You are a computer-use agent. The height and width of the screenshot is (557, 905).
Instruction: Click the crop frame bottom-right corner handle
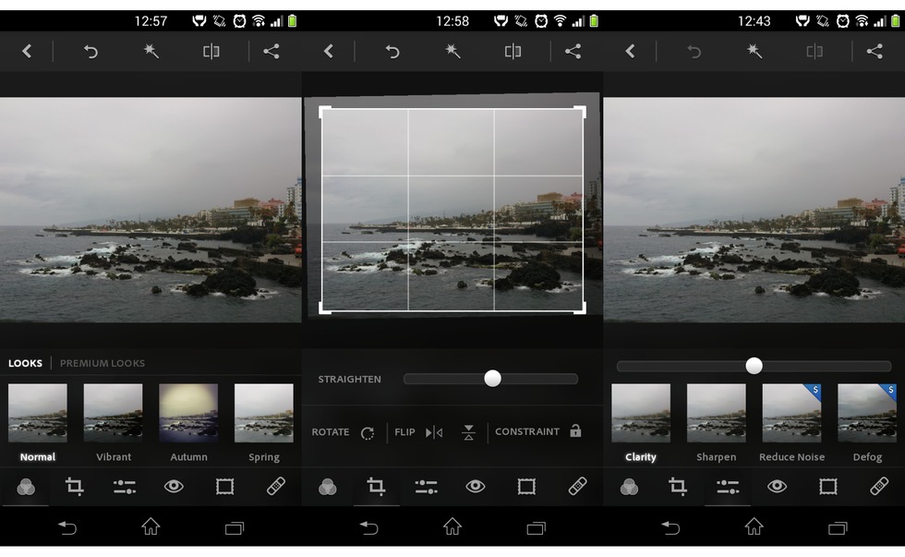tap(580, 309)
